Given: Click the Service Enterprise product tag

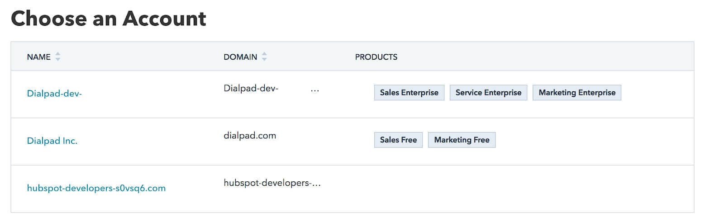Looking at the screenshot, I should [x=488, y=92].
